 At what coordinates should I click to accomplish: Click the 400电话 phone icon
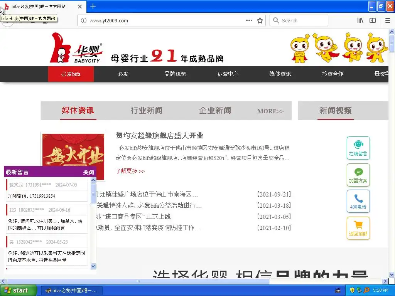coord(358,201)
